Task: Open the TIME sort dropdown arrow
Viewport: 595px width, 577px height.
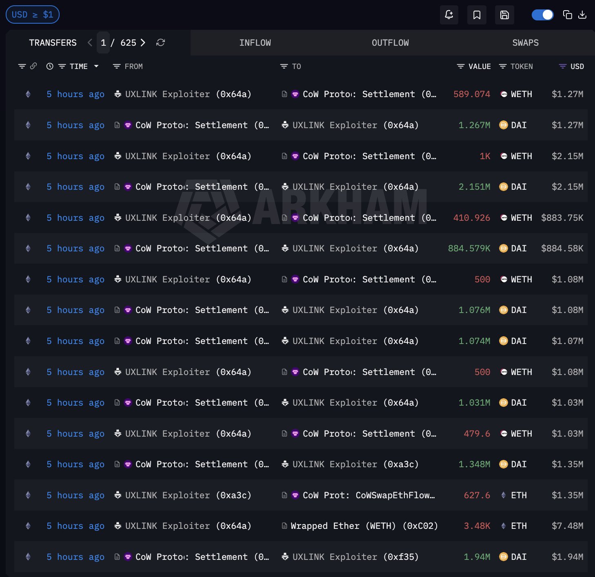Action: tap(96, 66)
